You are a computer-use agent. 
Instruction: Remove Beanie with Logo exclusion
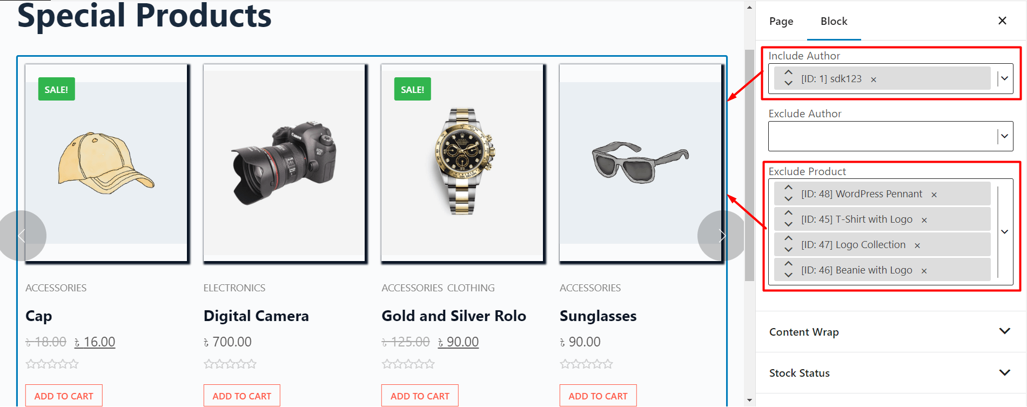(924, 270)
